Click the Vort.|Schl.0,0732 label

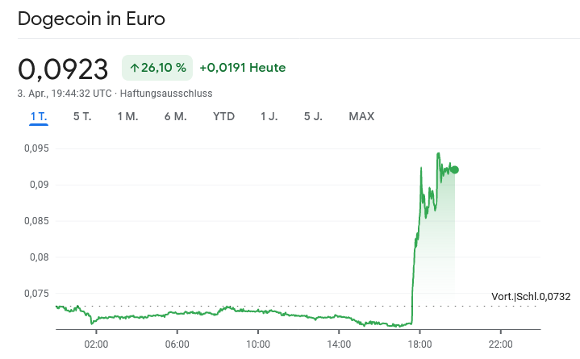coord(531,297)
